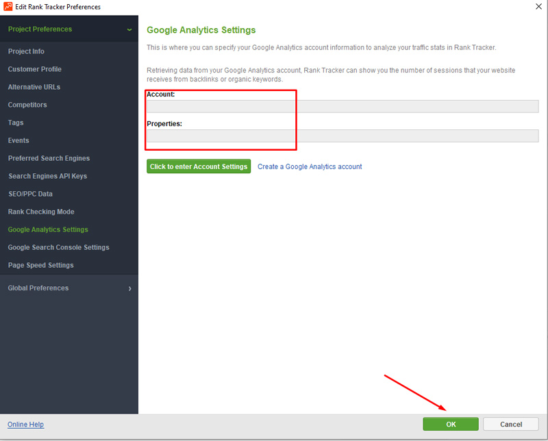Select Events in the sidebar
The height and width of the screenshot is (441, 548).
tap(18, 140)
